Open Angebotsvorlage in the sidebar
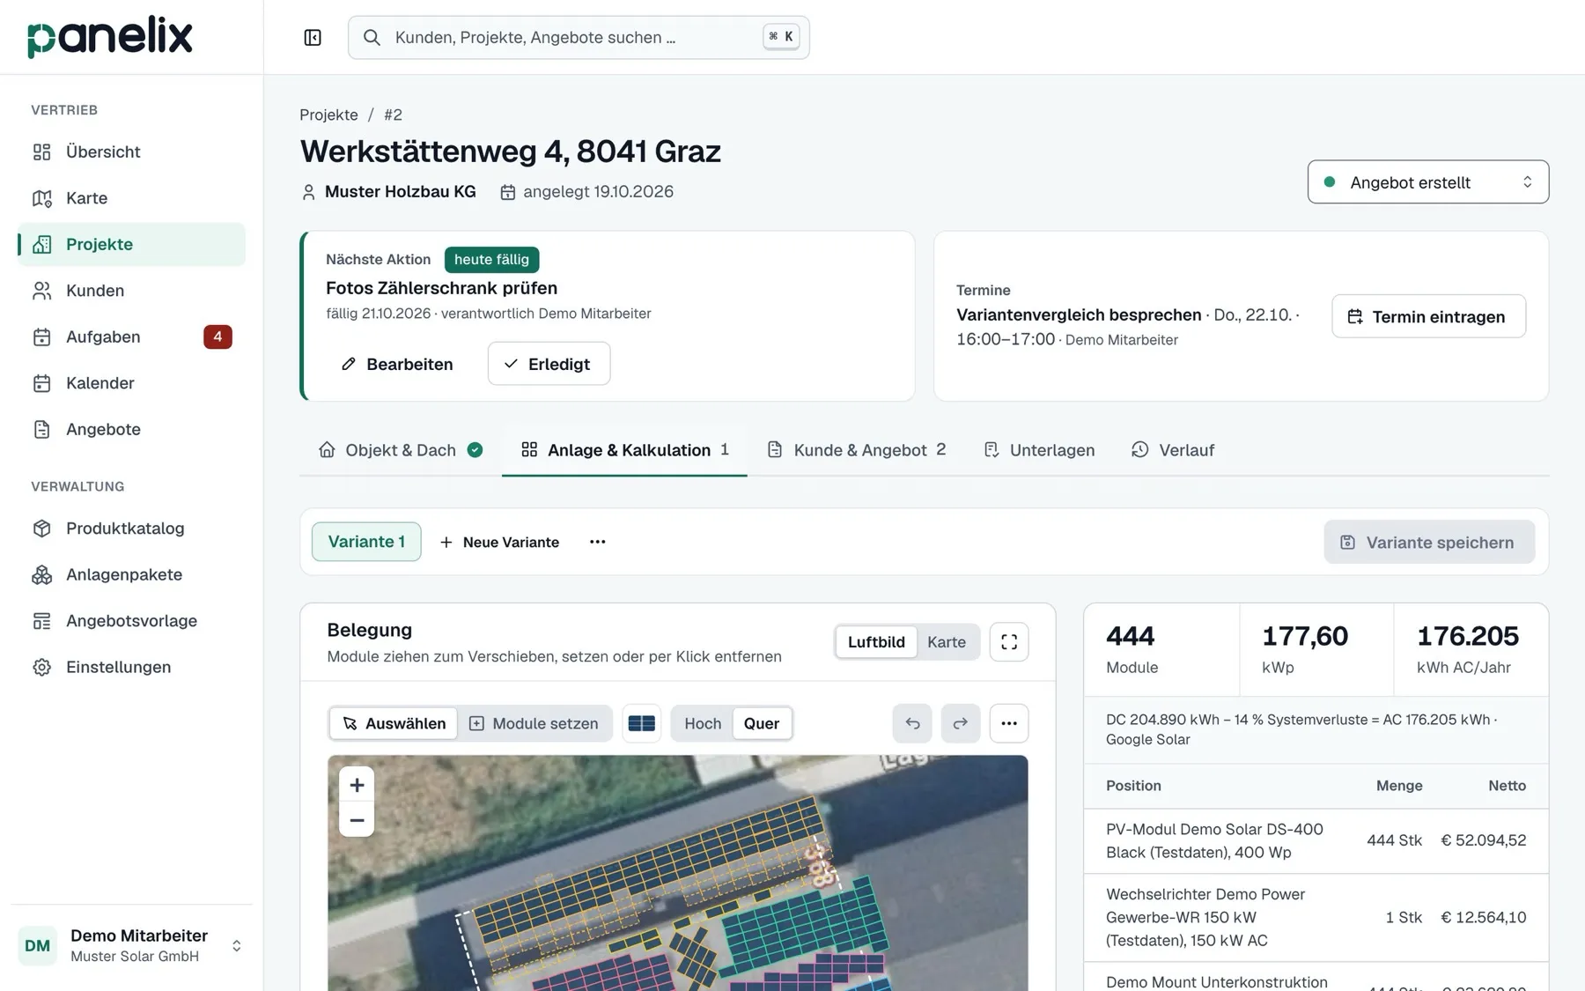1585x991 pixels. 131,621
